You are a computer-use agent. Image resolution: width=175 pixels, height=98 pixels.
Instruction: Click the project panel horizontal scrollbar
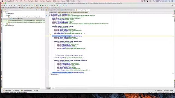pos(21,89)
